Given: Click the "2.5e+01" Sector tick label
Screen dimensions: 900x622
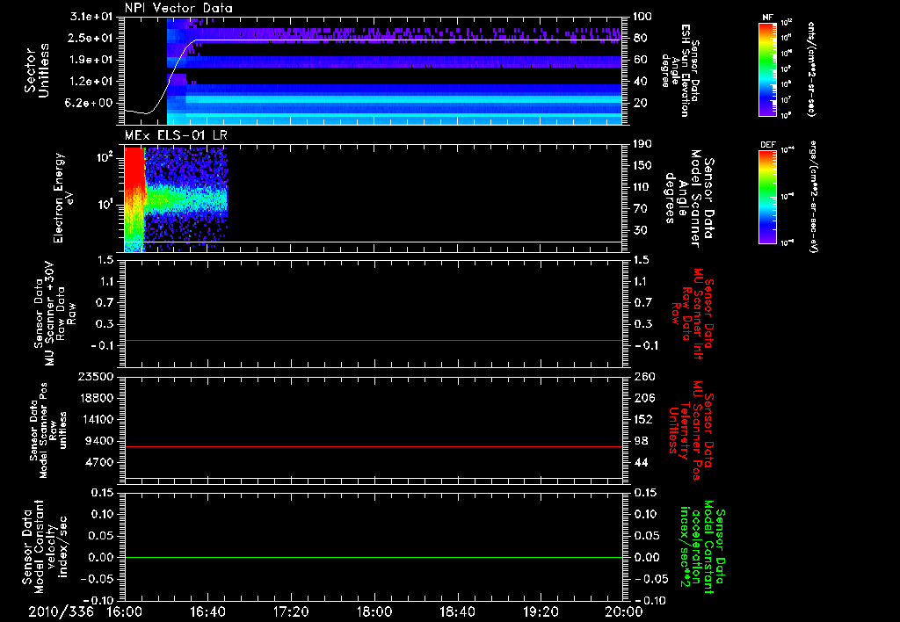Looking at the screenshot, I should (x=91, y=38).
